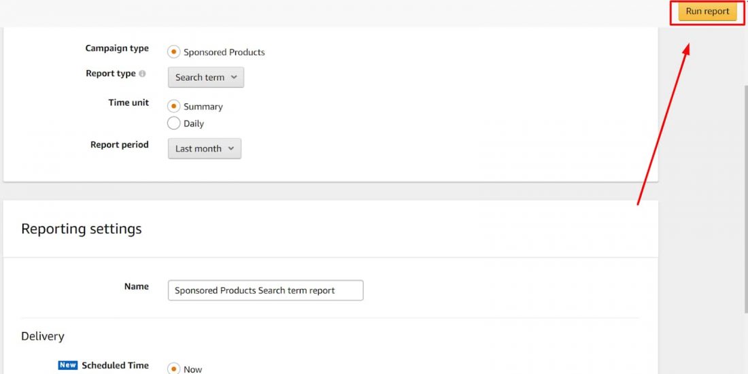Screen dimensions: 748x374
Task: Open the Search term report type dropdown
Action: pos(205,78)
